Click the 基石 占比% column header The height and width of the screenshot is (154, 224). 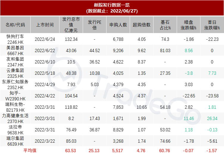(x=165, y=25)
